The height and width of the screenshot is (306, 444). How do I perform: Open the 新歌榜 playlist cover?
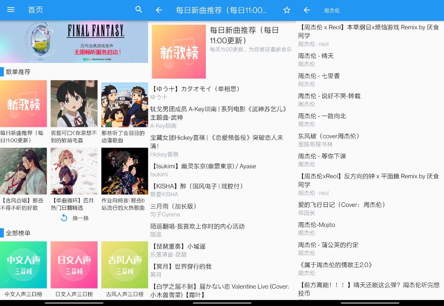24,103
